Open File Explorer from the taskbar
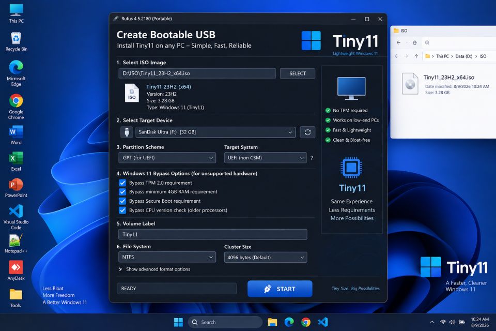Image resolution: width=496 pixels, height=331 pixels. point(272,322)
